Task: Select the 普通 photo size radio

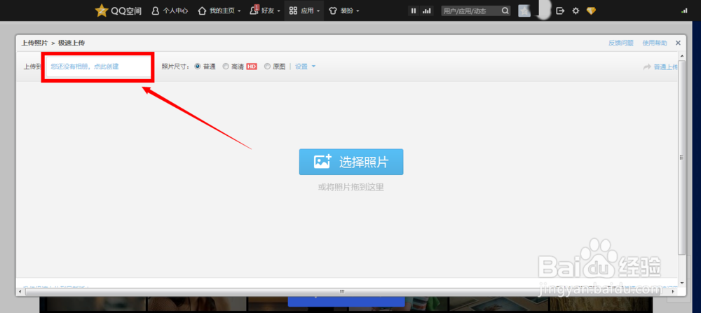Action: coord(198,66)
